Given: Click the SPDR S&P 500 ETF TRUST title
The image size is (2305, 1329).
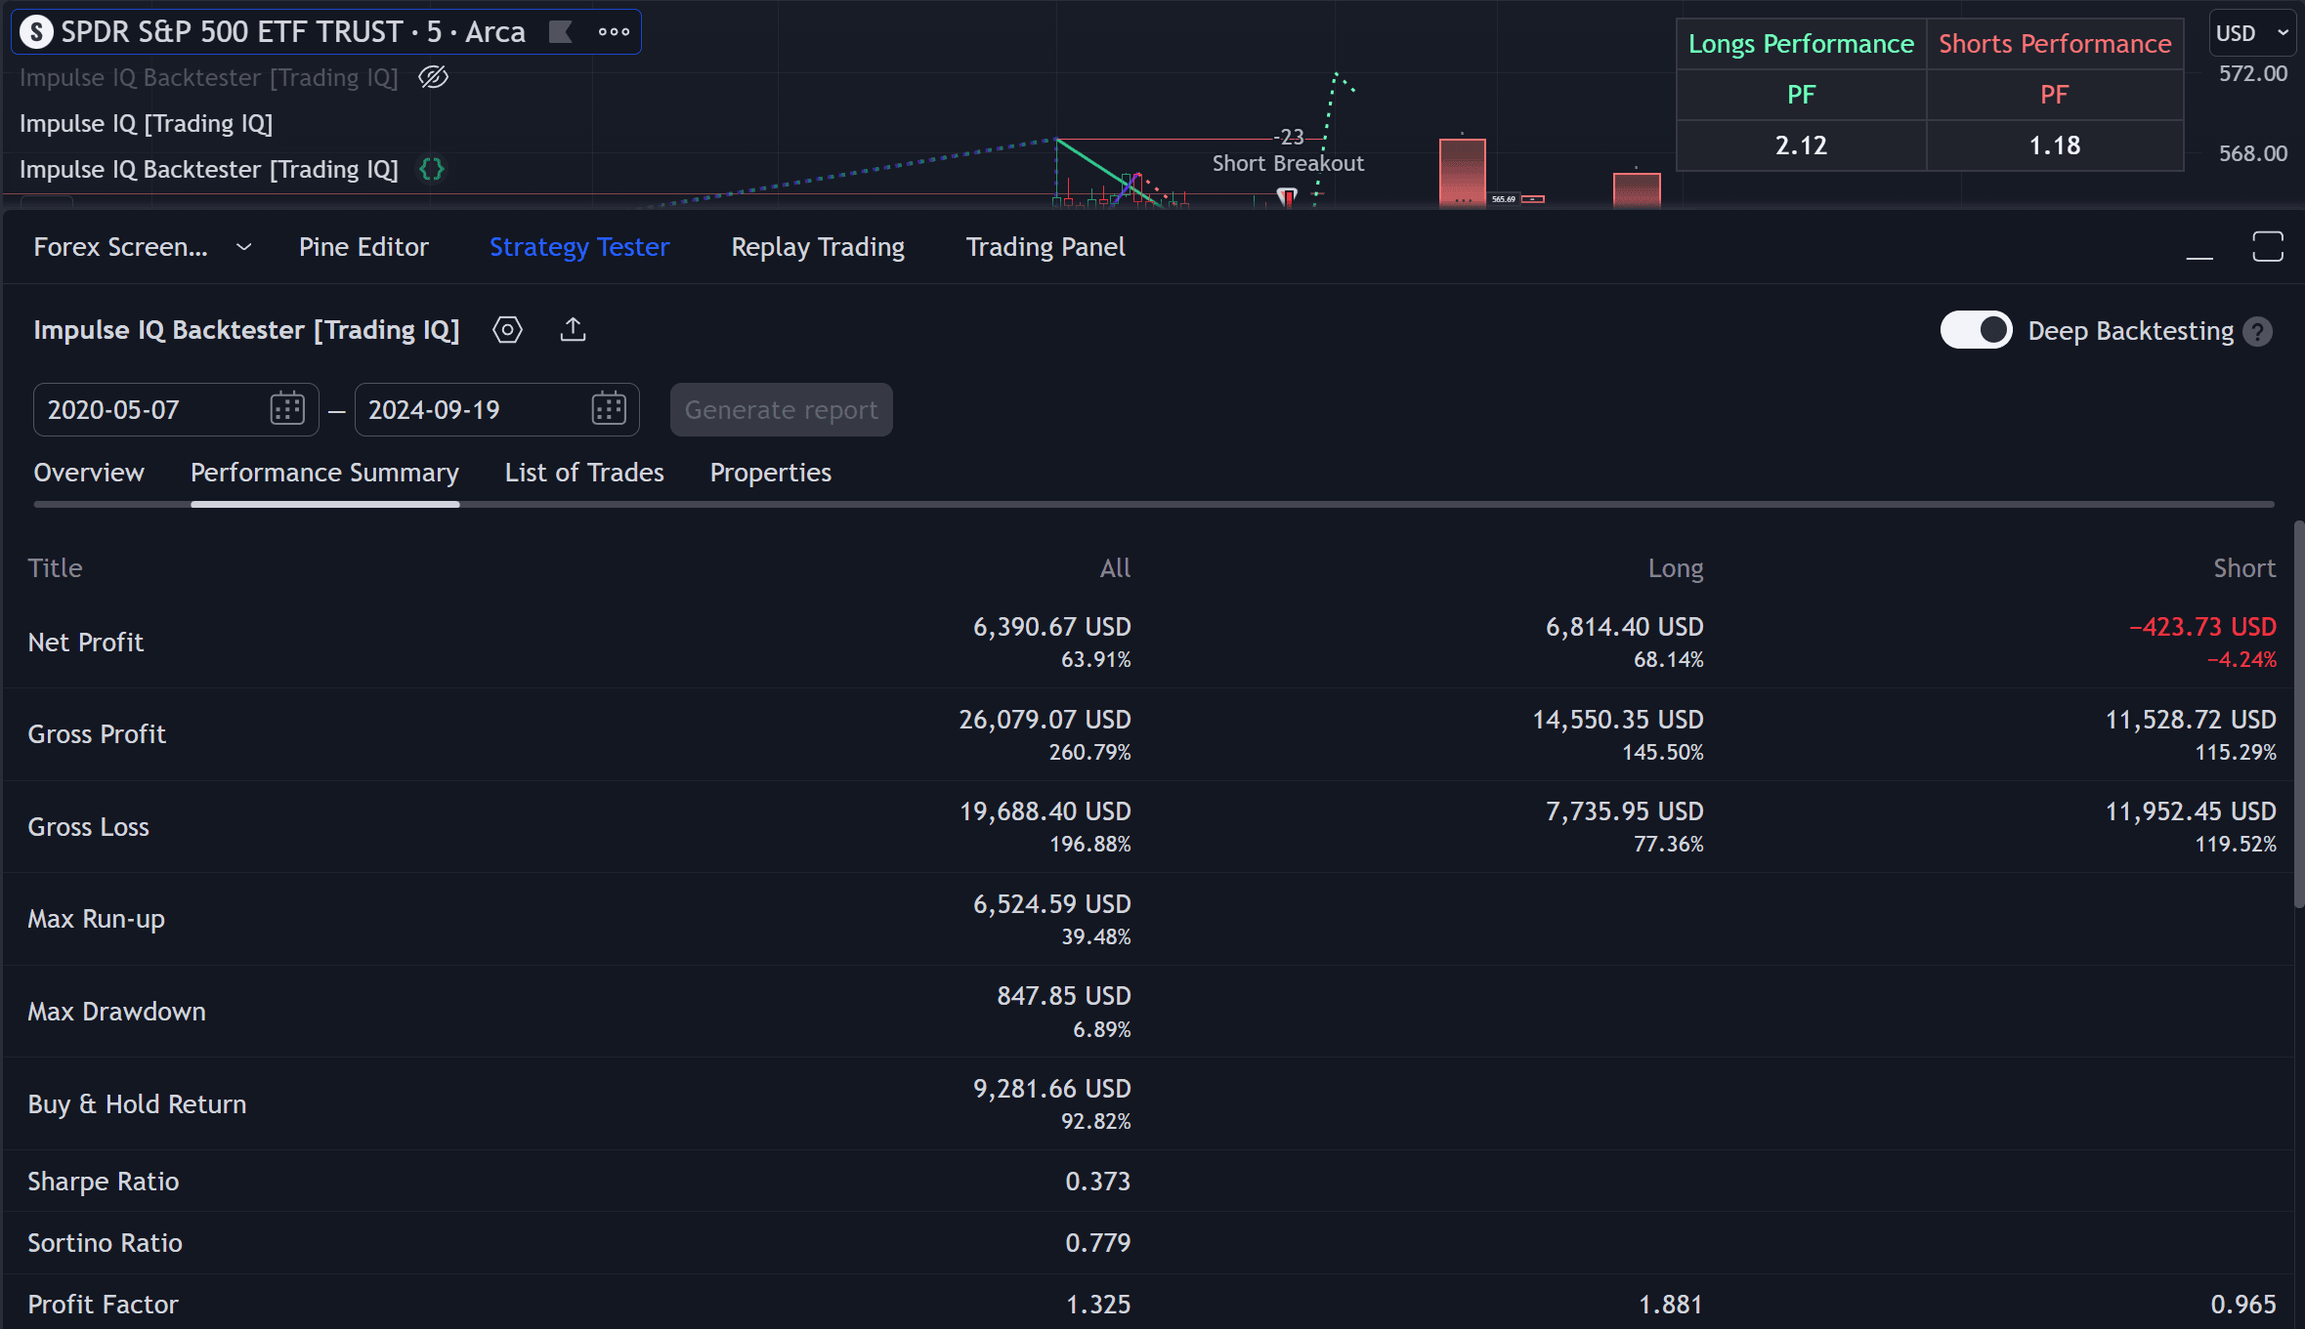Looking at the screenshot, I should pyautogui.click(x=232, y=32).
